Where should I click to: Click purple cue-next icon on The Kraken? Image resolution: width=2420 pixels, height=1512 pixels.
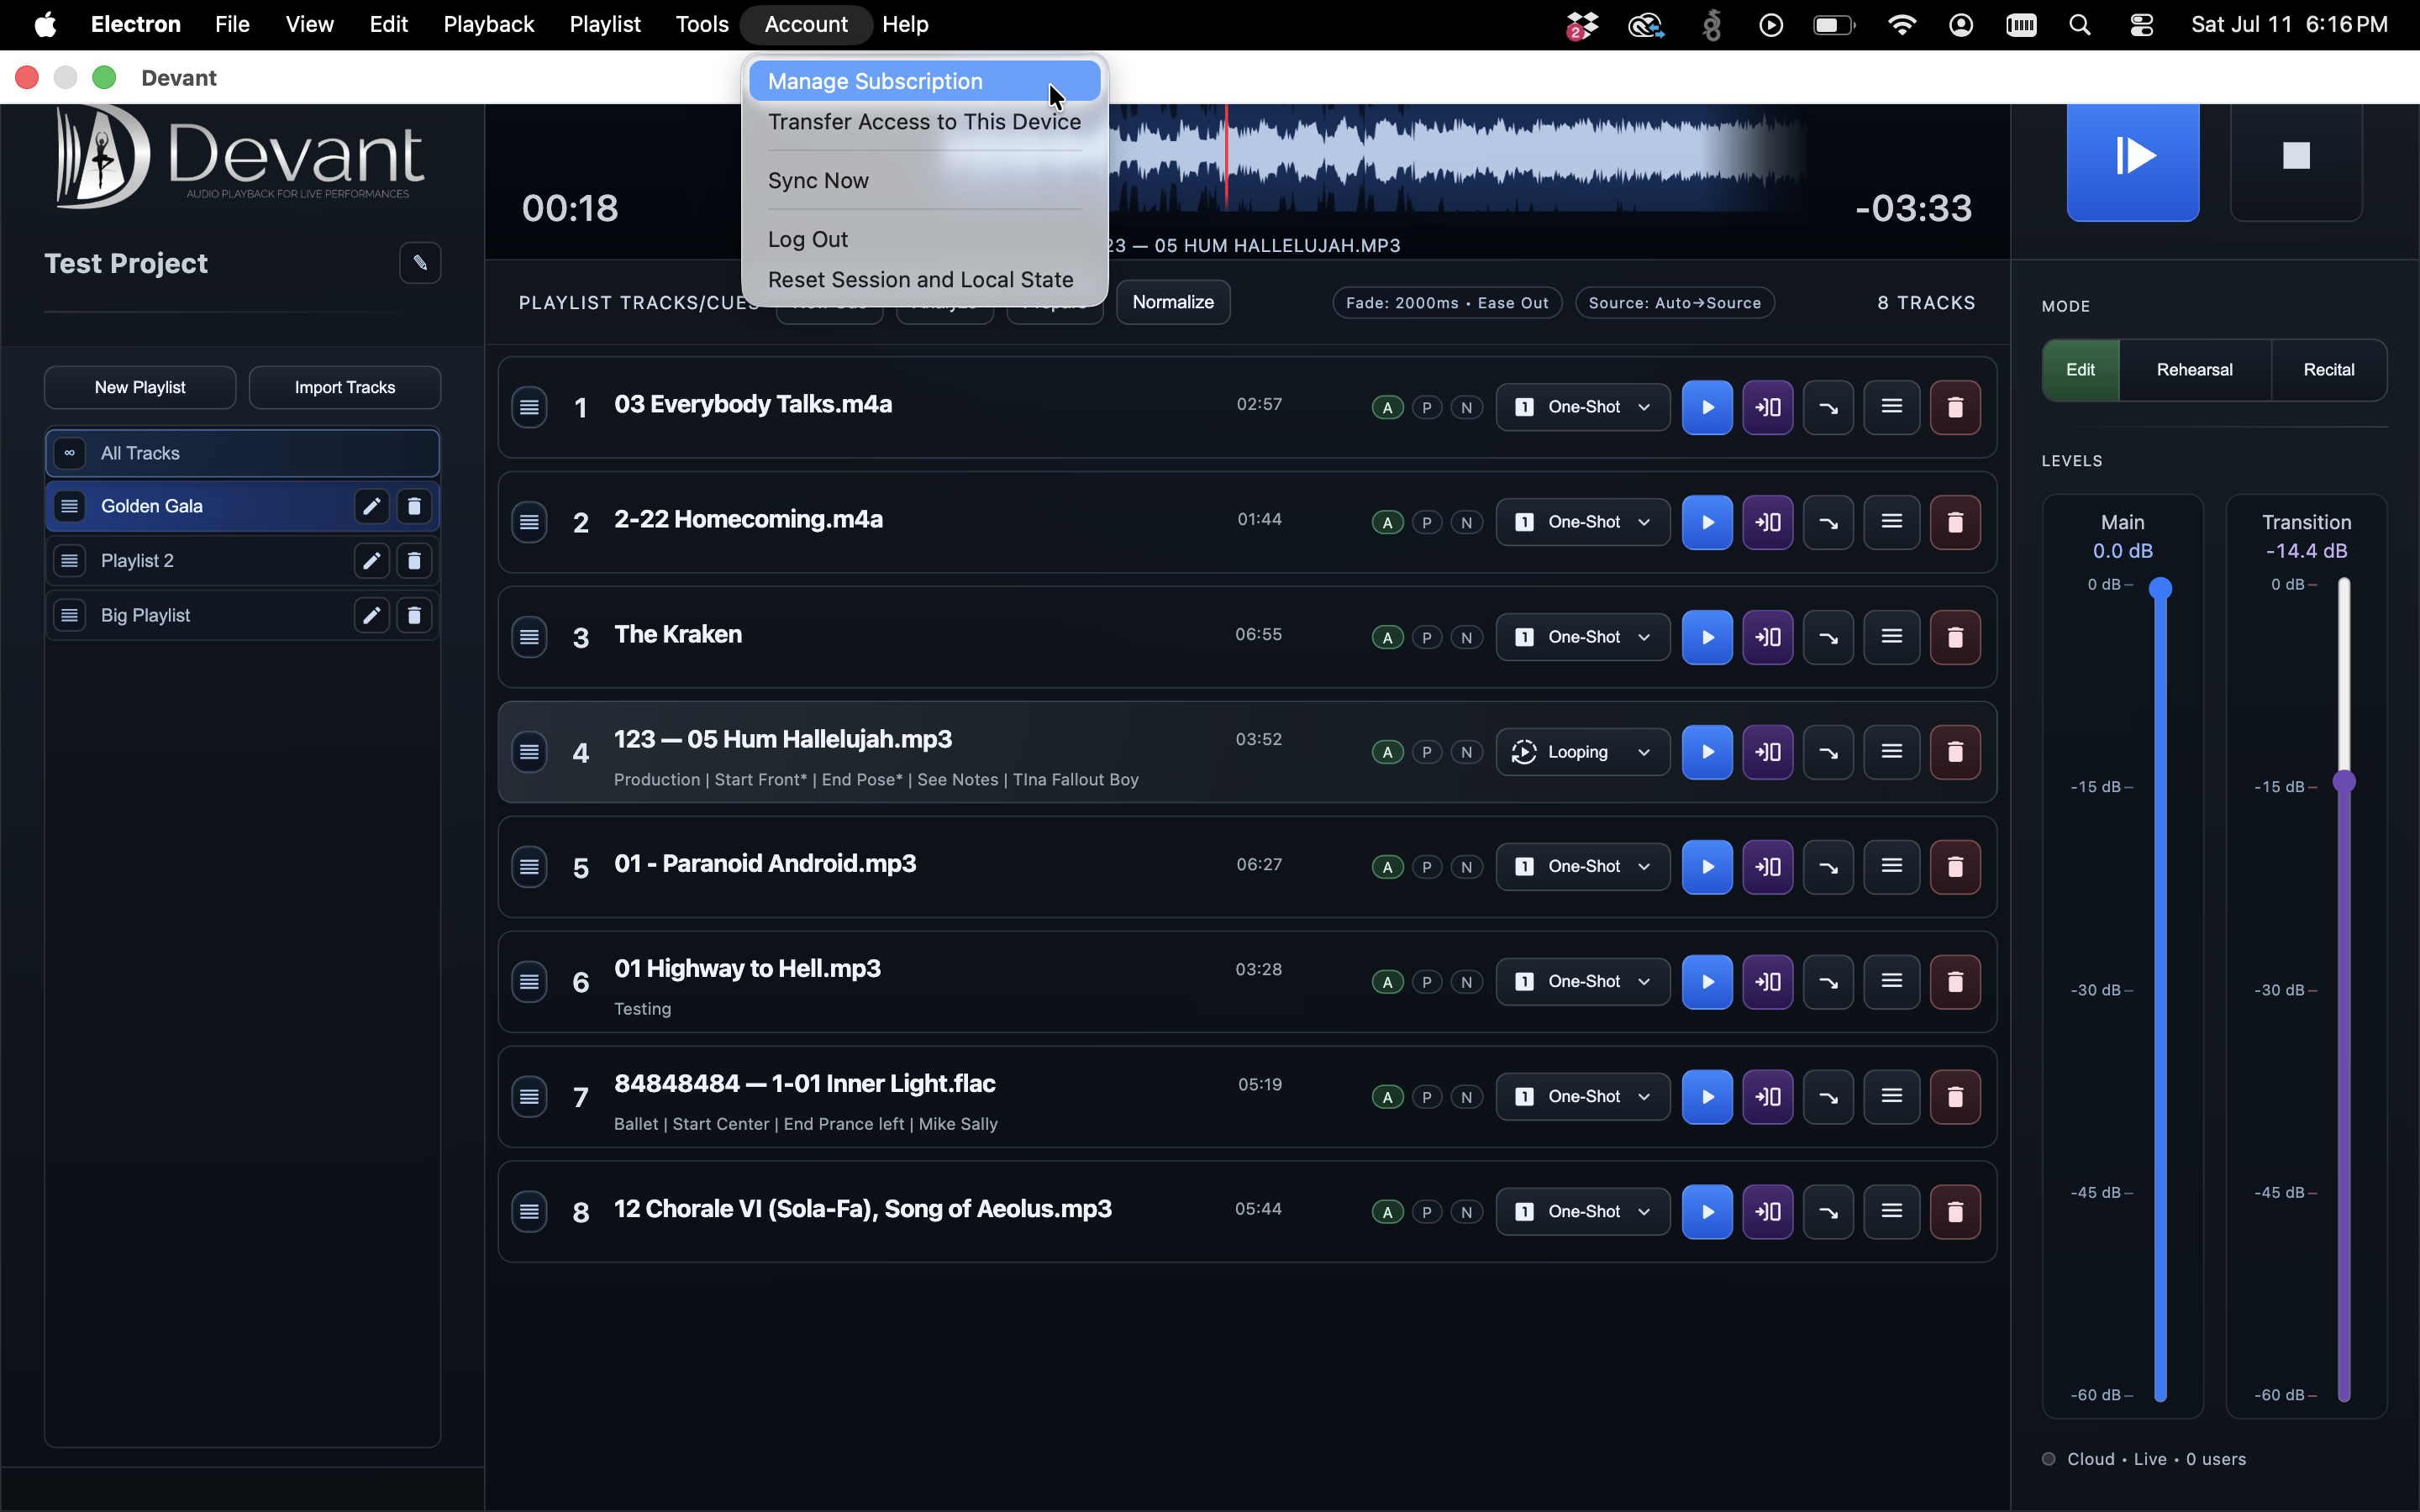click(1767, 637)
